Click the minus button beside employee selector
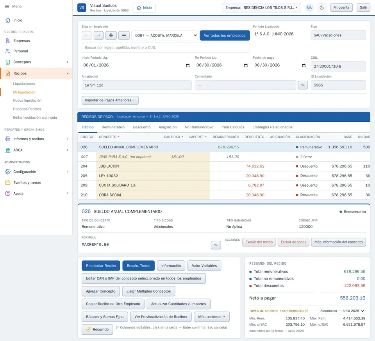 pos(124,36)
